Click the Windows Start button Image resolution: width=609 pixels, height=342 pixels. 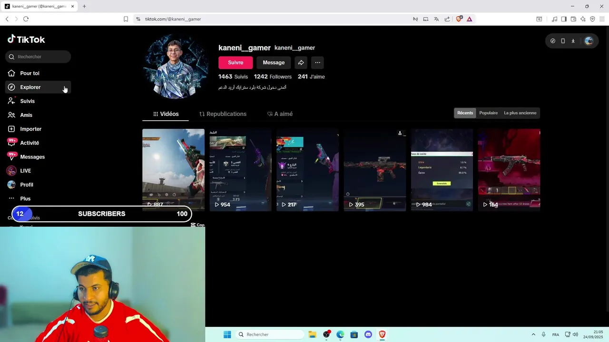[x=227, y=334]
